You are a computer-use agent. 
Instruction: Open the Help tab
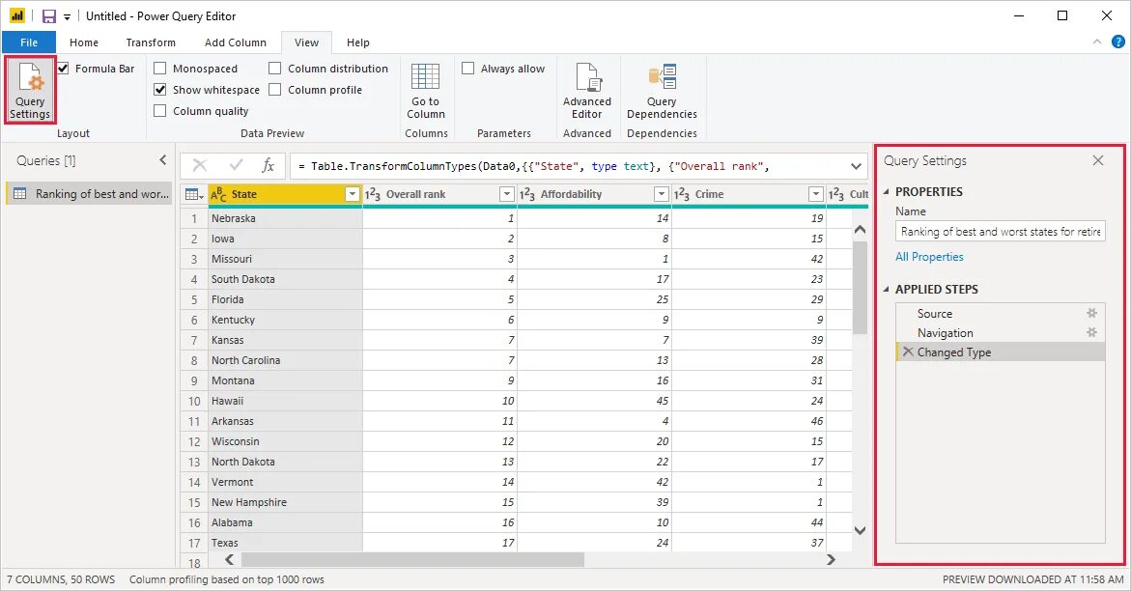pos(357,42)
